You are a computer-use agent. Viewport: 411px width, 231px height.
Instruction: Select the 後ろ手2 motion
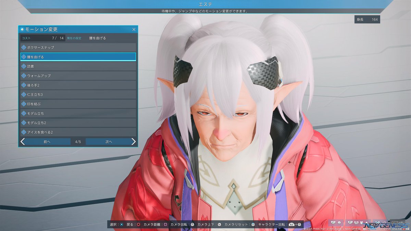click(78, 85)
